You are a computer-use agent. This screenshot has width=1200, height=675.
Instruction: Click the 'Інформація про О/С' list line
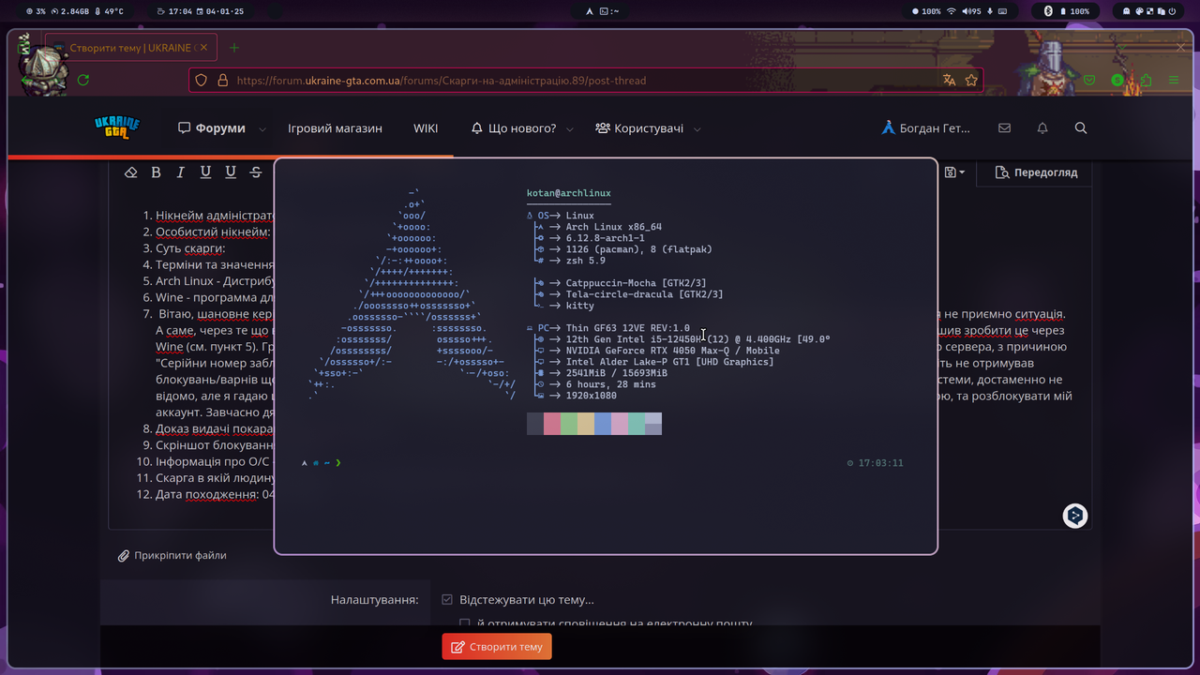point(213,461)
